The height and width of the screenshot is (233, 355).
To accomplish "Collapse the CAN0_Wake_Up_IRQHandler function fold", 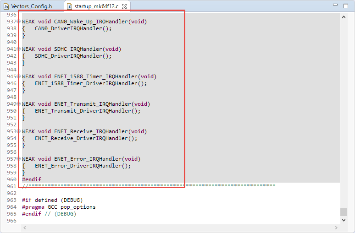I will 19,22.
